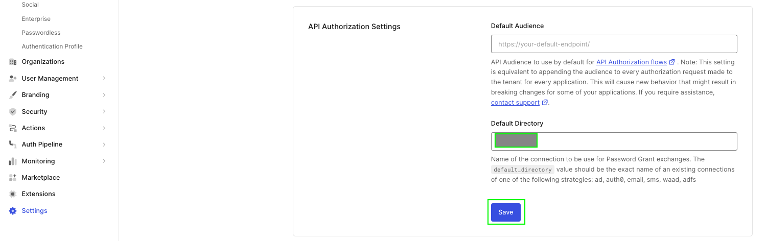Expand the User Management section chevron

(x=104, y=79)
